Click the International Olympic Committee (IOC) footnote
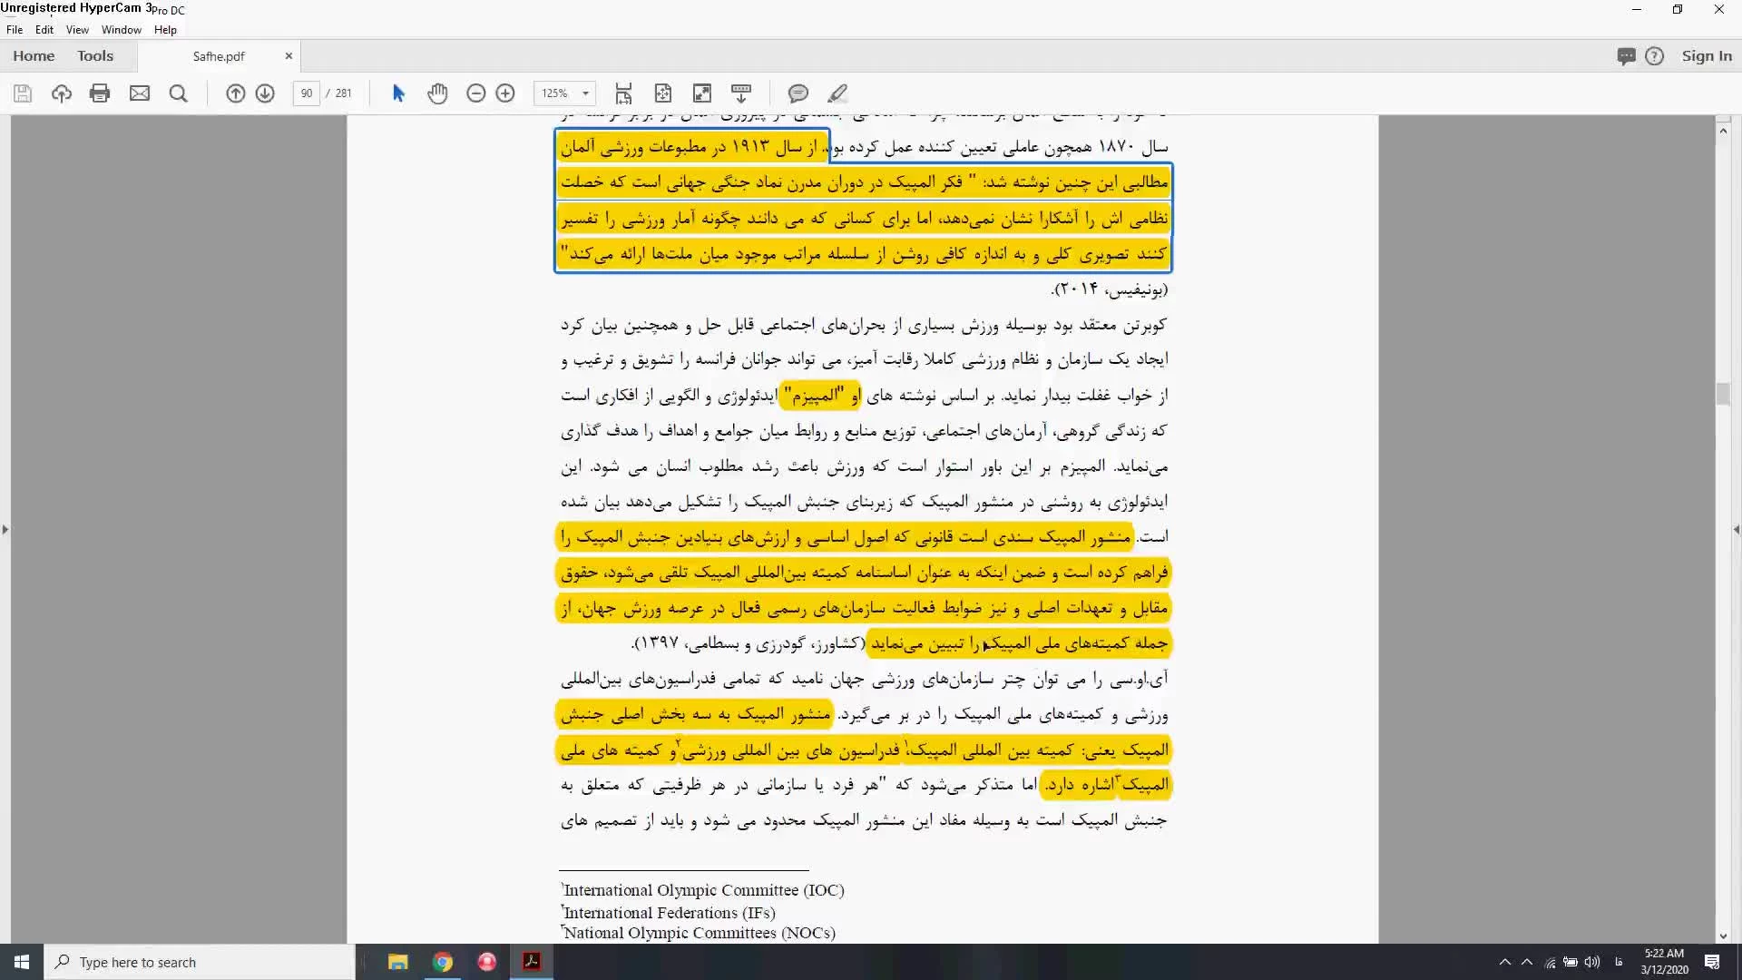 click(703, 890)
